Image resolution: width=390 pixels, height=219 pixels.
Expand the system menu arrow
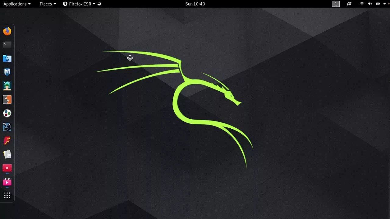pyautogui.click(x=385, y=4)
